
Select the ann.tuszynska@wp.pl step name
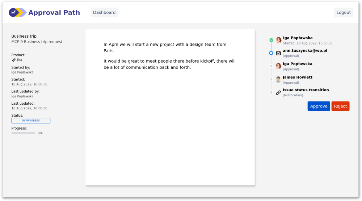tap(305, 51)
